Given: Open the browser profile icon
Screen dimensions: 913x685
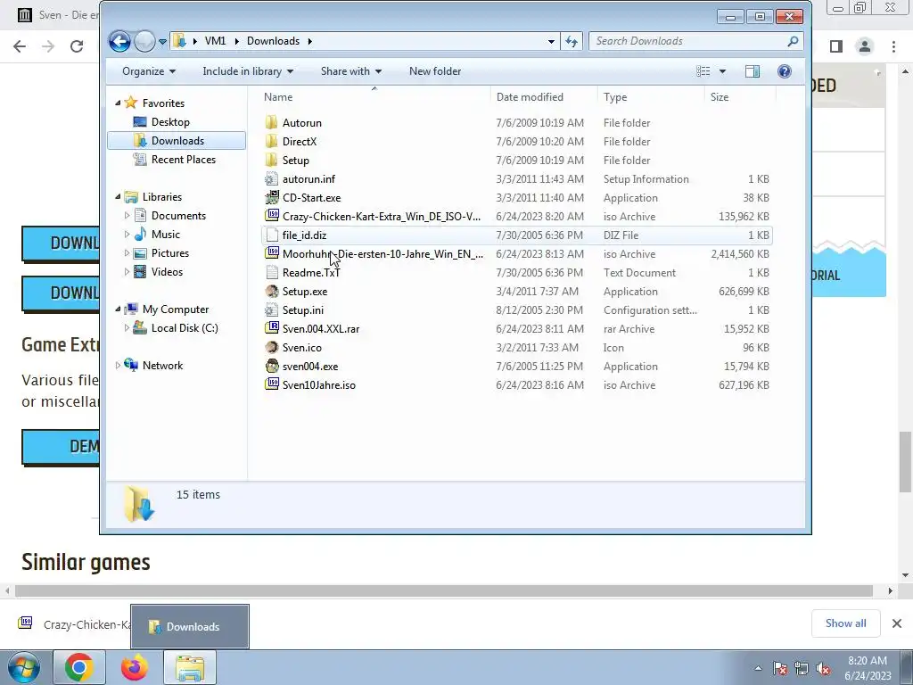Looking at the screenshot, I should [x=865, y=46].
